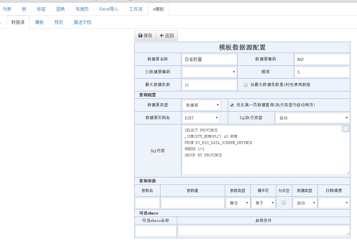Click the 最大数据条数 field containing 10
The image size is (357, 250).
click(209, 85)
